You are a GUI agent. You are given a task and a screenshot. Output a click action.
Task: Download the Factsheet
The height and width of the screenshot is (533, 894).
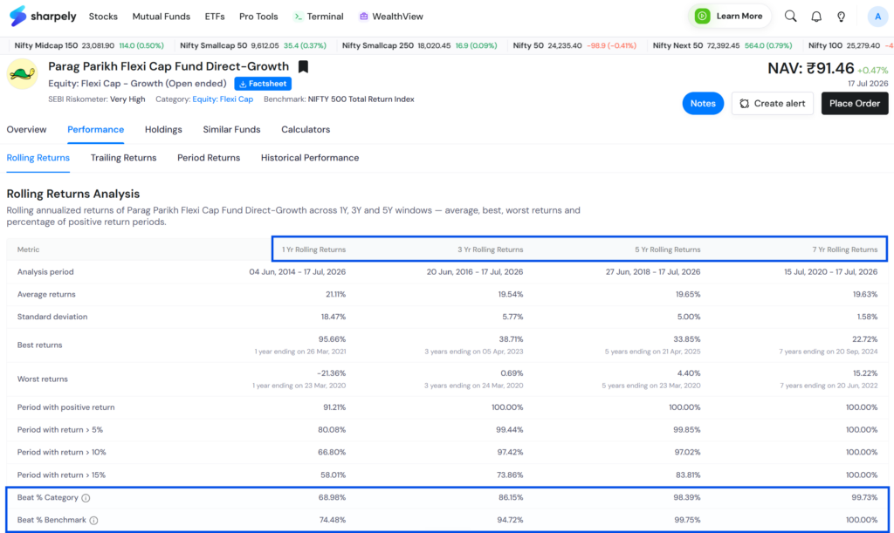click(263, 84)
